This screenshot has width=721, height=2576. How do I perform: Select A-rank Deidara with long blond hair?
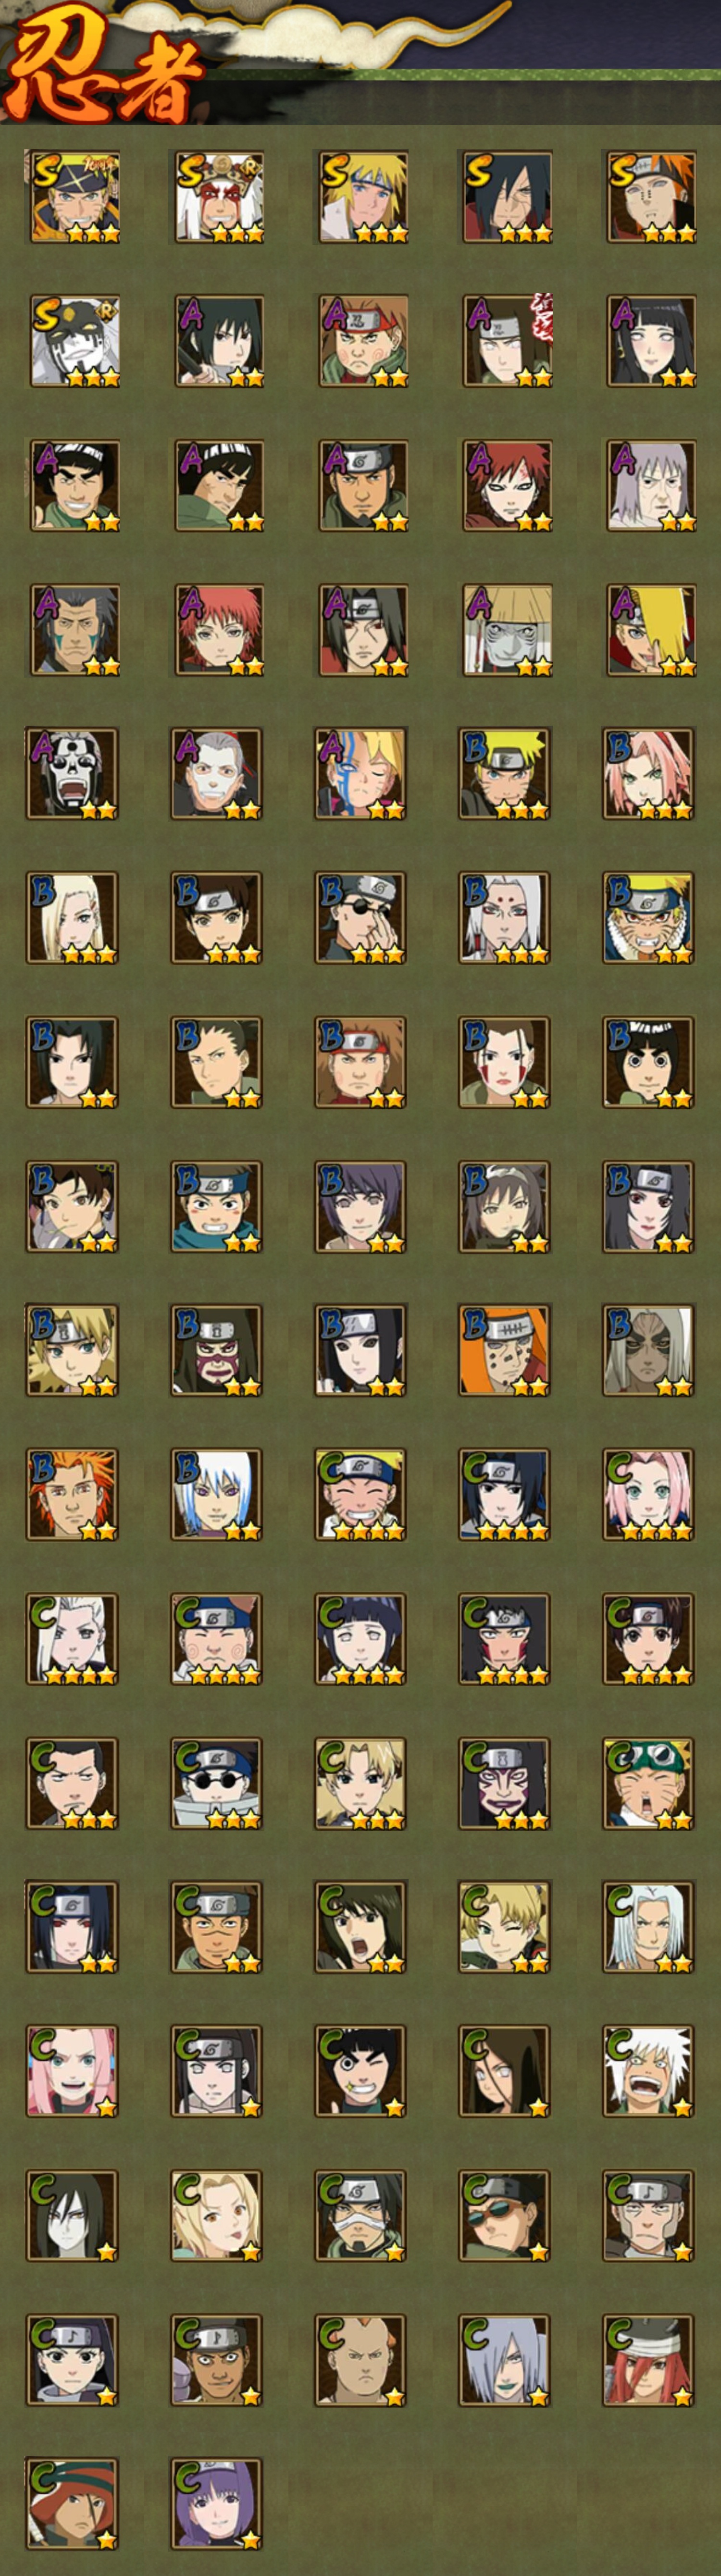650,629
